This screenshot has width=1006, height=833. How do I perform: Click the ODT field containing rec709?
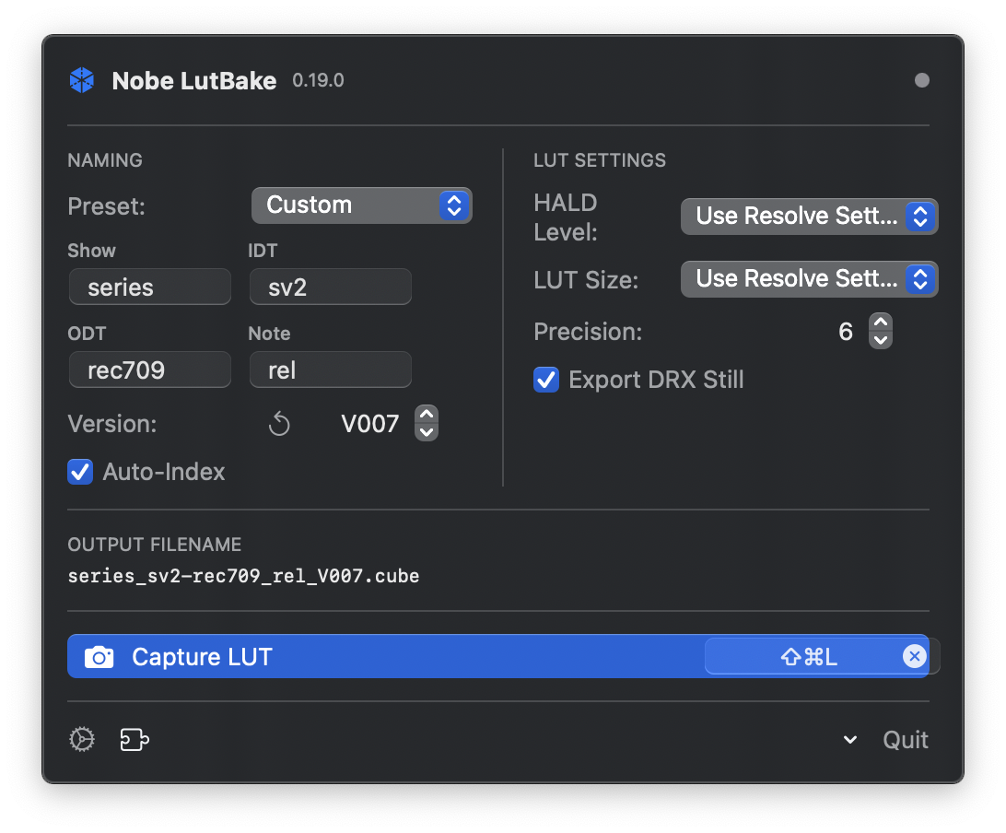[x=149, y=370]
